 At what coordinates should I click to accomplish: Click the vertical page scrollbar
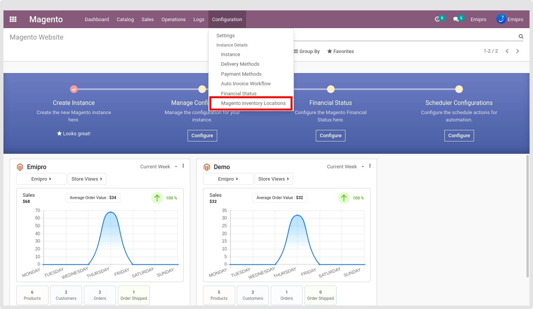pos(528,216)
